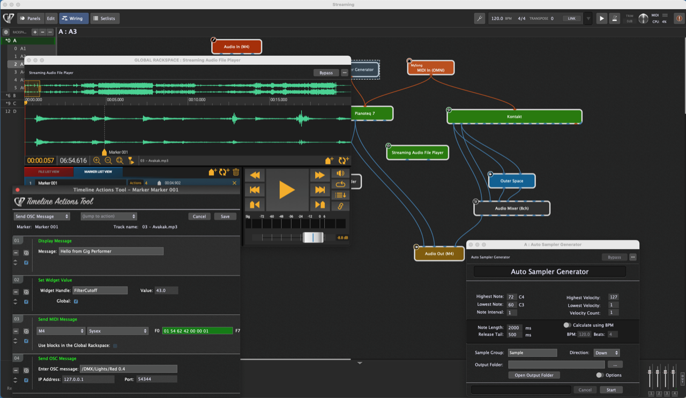Enable the Options toggle in Auto Sampler Generator
Screen dimensions: 686x398
tap(600, 375)
